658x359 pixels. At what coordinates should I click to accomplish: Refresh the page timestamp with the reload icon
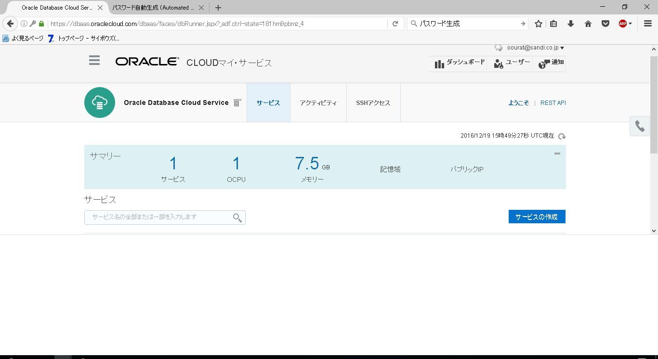click(562, 136)
